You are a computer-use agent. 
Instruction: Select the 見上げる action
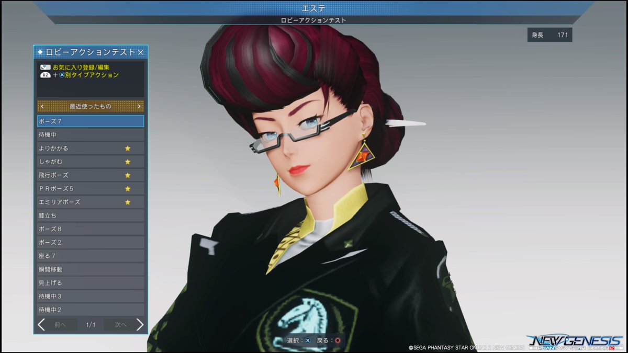click(x=91, y=283)
